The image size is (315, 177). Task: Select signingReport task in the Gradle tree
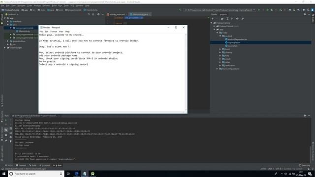[234, 43]
